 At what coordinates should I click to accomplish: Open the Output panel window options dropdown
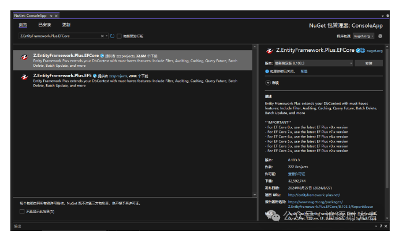coord(376,226)
